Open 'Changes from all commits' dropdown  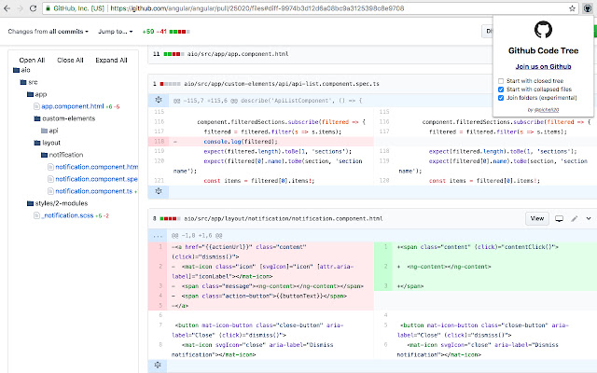pyautogui.click(x=48, y=31)
